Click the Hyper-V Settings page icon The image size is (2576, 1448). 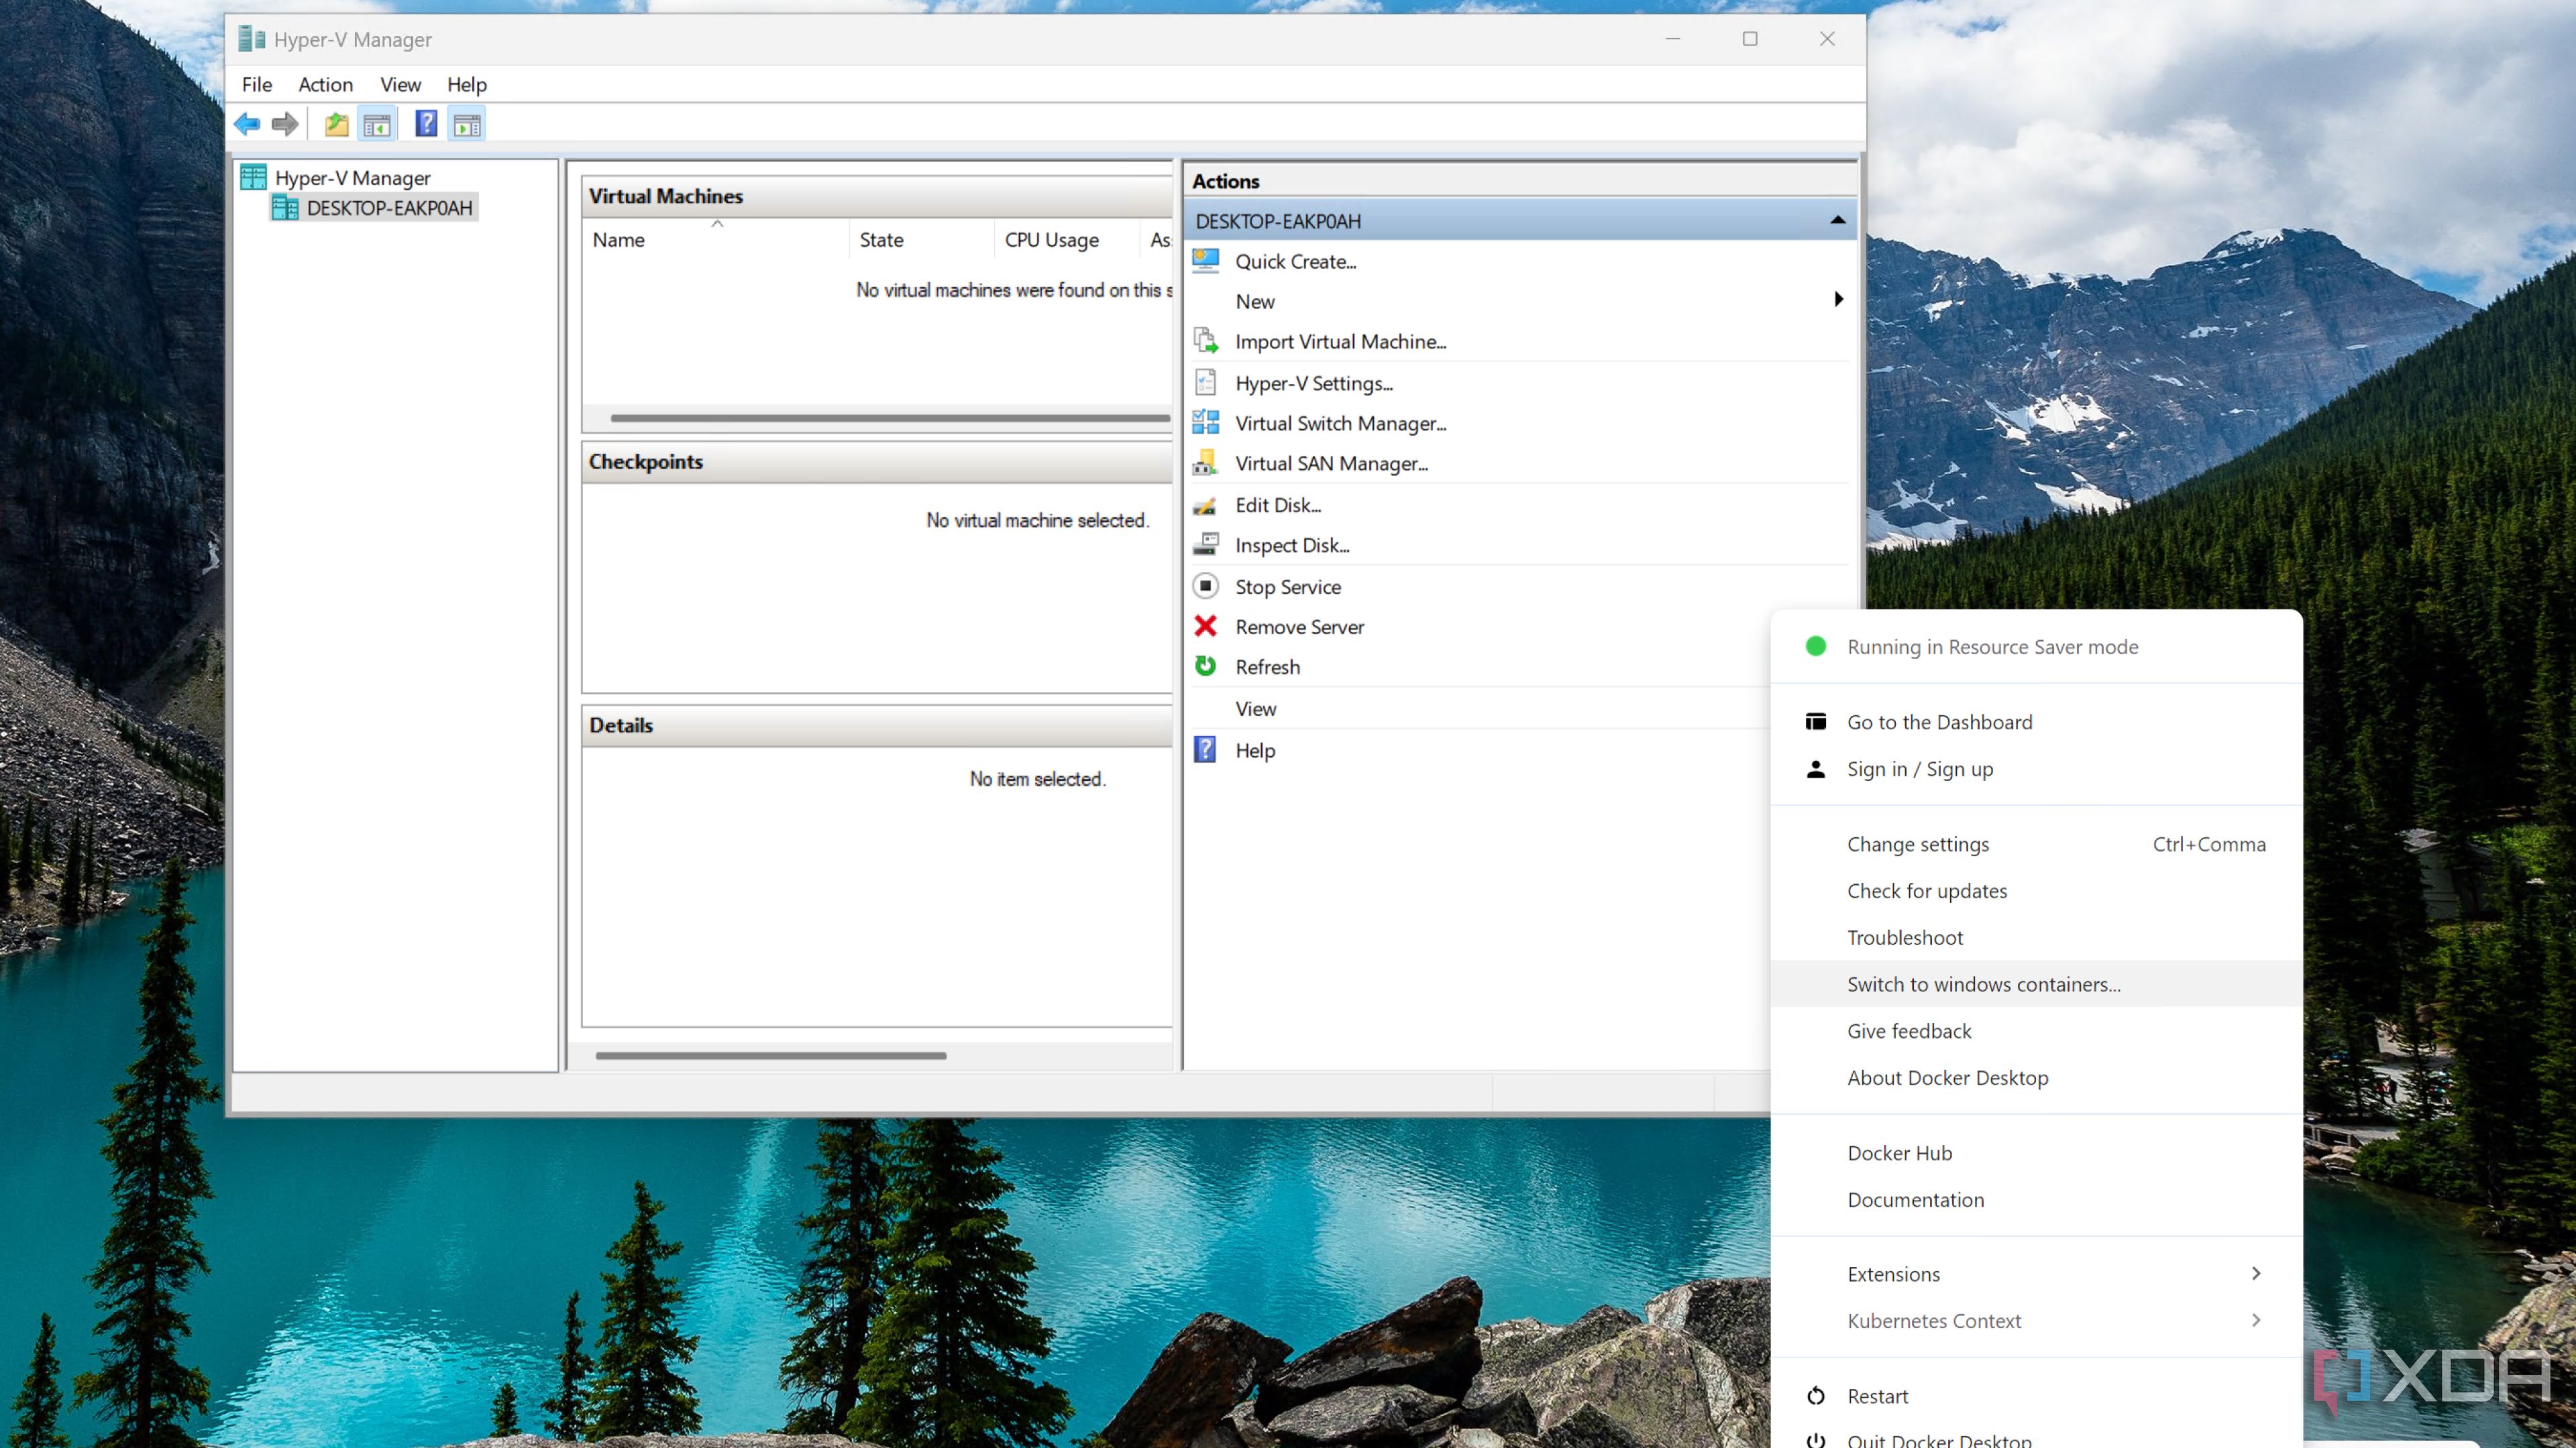(1206, 383)
